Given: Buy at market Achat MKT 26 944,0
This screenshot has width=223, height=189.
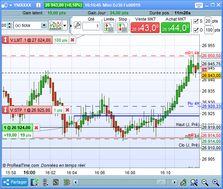Looking at the screenshot, I should (175, 28).
